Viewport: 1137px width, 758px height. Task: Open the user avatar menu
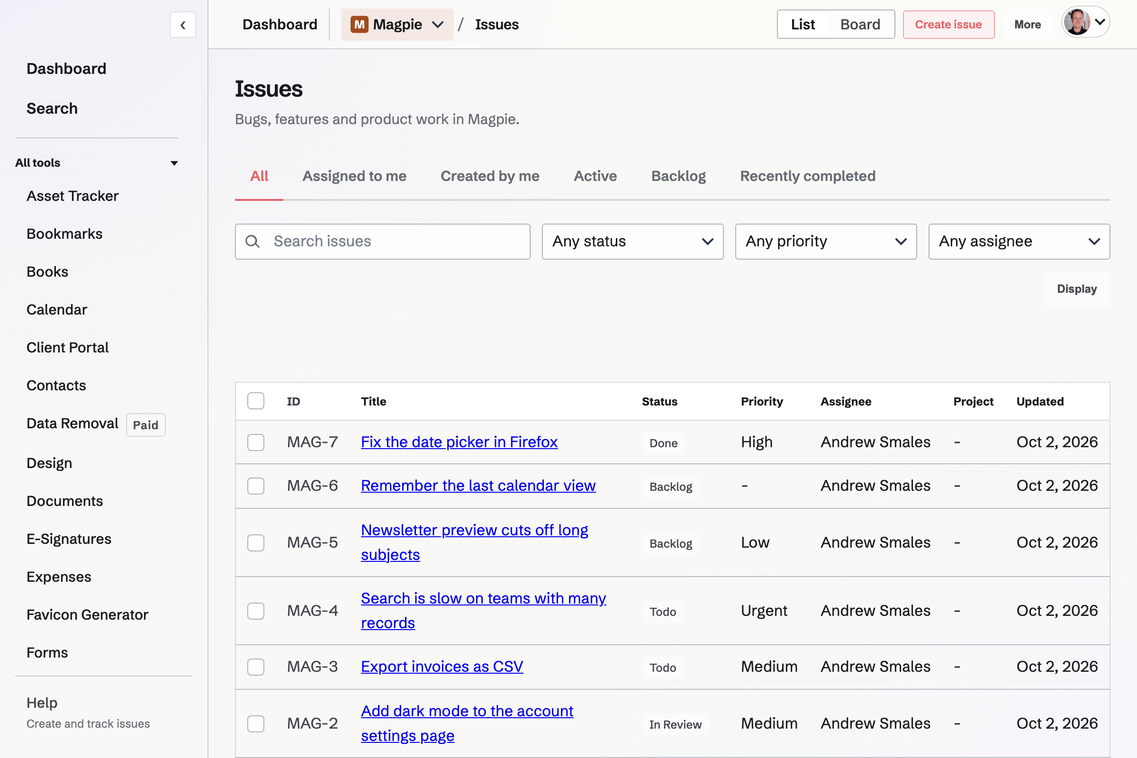tap(1085, 22)
